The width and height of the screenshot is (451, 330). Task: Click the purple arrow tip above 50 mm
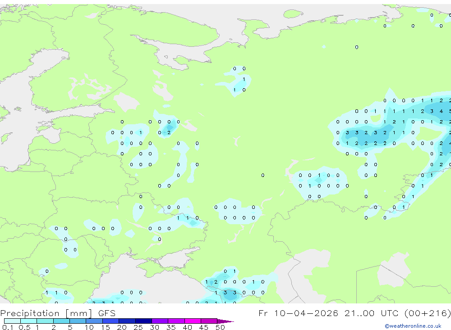pos(225,321)
